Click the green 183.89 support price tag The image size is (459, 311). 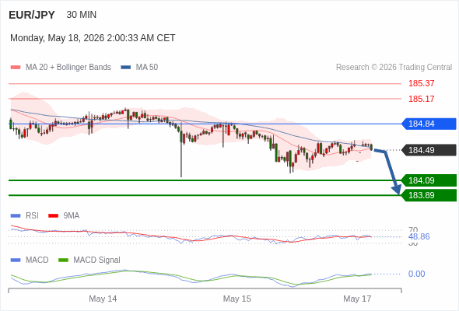coord(429,195)
